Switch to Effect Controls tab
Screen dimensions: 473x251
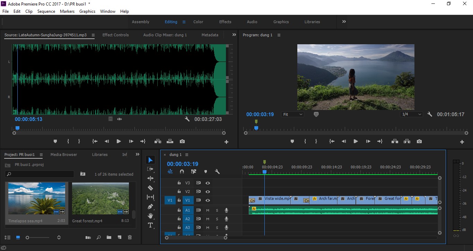click(x=115, y=35)
